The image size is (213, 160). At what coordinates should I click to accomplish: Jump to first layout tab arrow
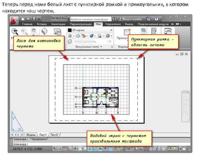coord(12,135)
